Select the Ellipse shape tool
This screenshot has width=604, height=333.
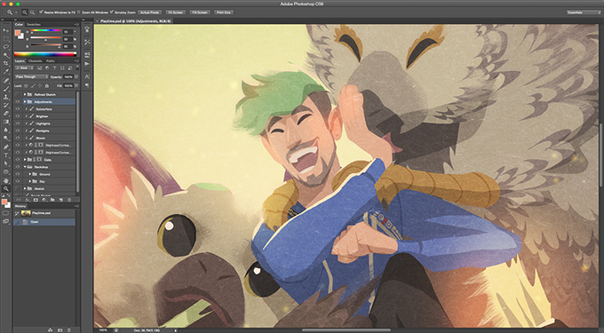point(6,172)
